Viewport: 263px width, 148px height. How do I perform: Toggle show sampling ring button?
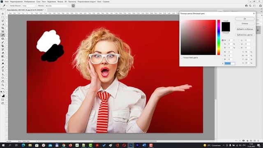[73, 6]
